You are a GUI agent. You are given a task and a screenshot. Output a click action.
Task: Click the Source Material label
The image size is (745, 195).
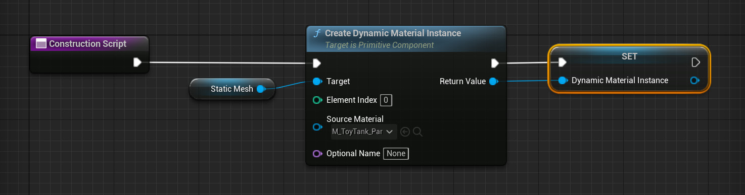point(355,119)
